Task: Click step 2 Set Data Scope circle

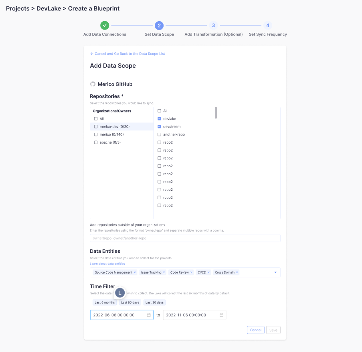Action: pyautogui.click(x=159, y=25)
